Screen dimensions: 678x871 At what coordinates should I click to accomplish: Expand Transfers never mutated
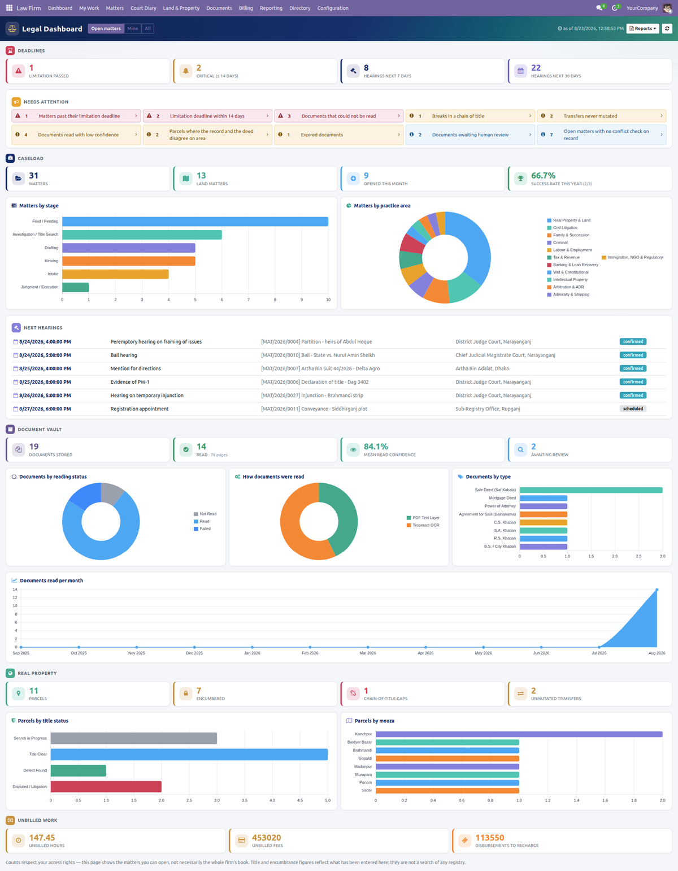(x=602, y=116)
